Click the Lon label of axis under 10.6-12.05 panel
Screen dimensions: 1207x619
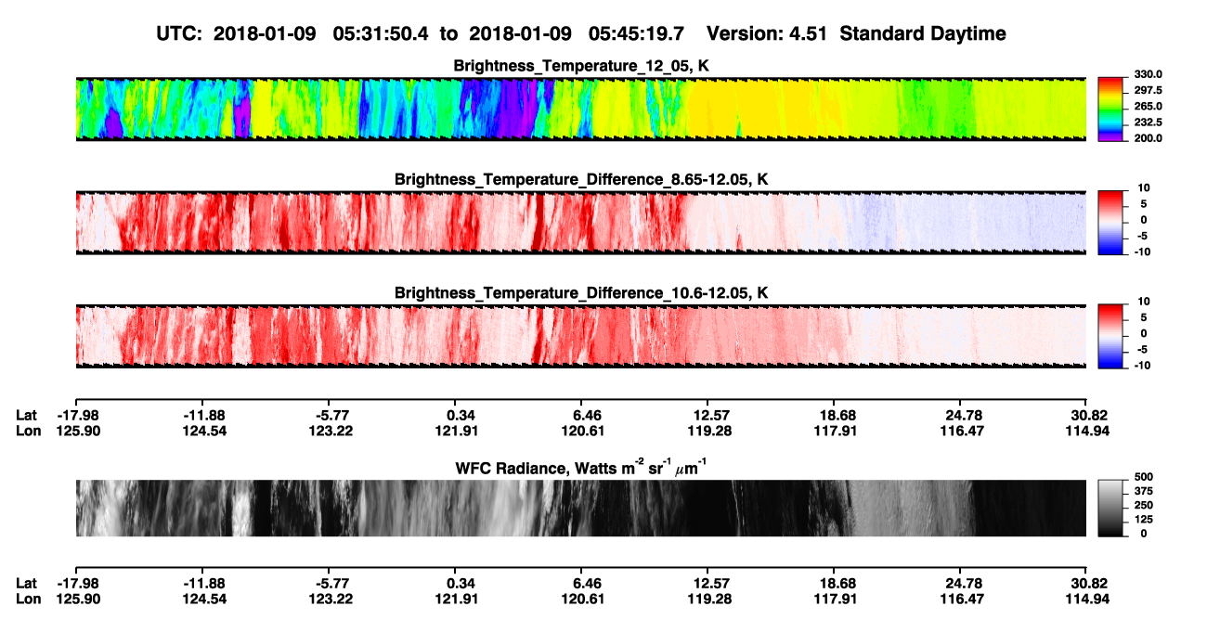point(28,431)
